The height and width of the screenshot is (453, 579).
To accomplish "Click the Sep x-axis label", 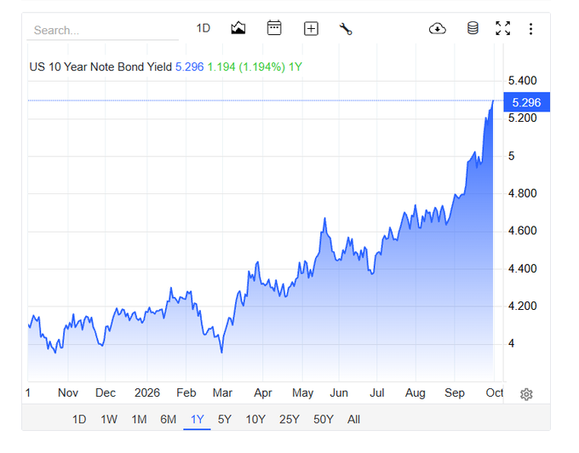I will (455, 393).
